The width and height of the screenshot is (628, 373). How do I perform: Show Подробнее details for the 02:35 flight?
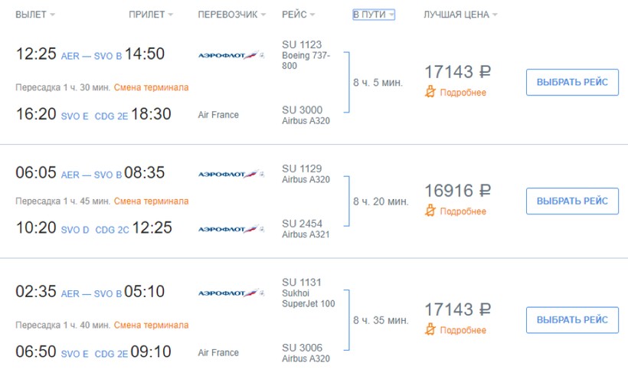pos(463,330)
